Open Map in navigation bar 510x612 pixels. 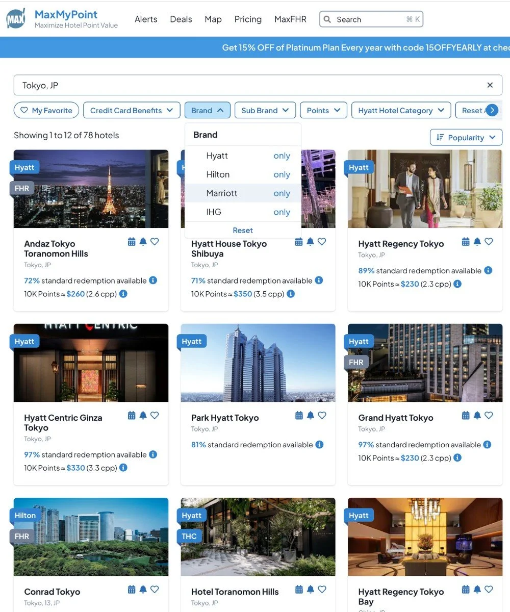coord(213,19)
